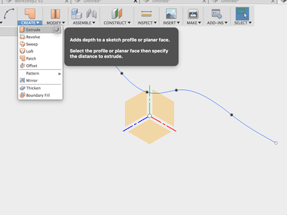
Task: Click the Loft menu icon
Action: click(22, 51)
